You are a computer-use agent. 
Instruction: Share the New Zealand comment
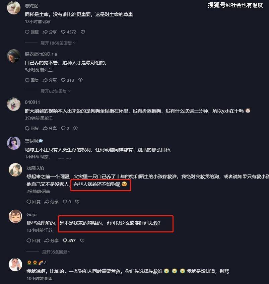[x=50, y=80]
